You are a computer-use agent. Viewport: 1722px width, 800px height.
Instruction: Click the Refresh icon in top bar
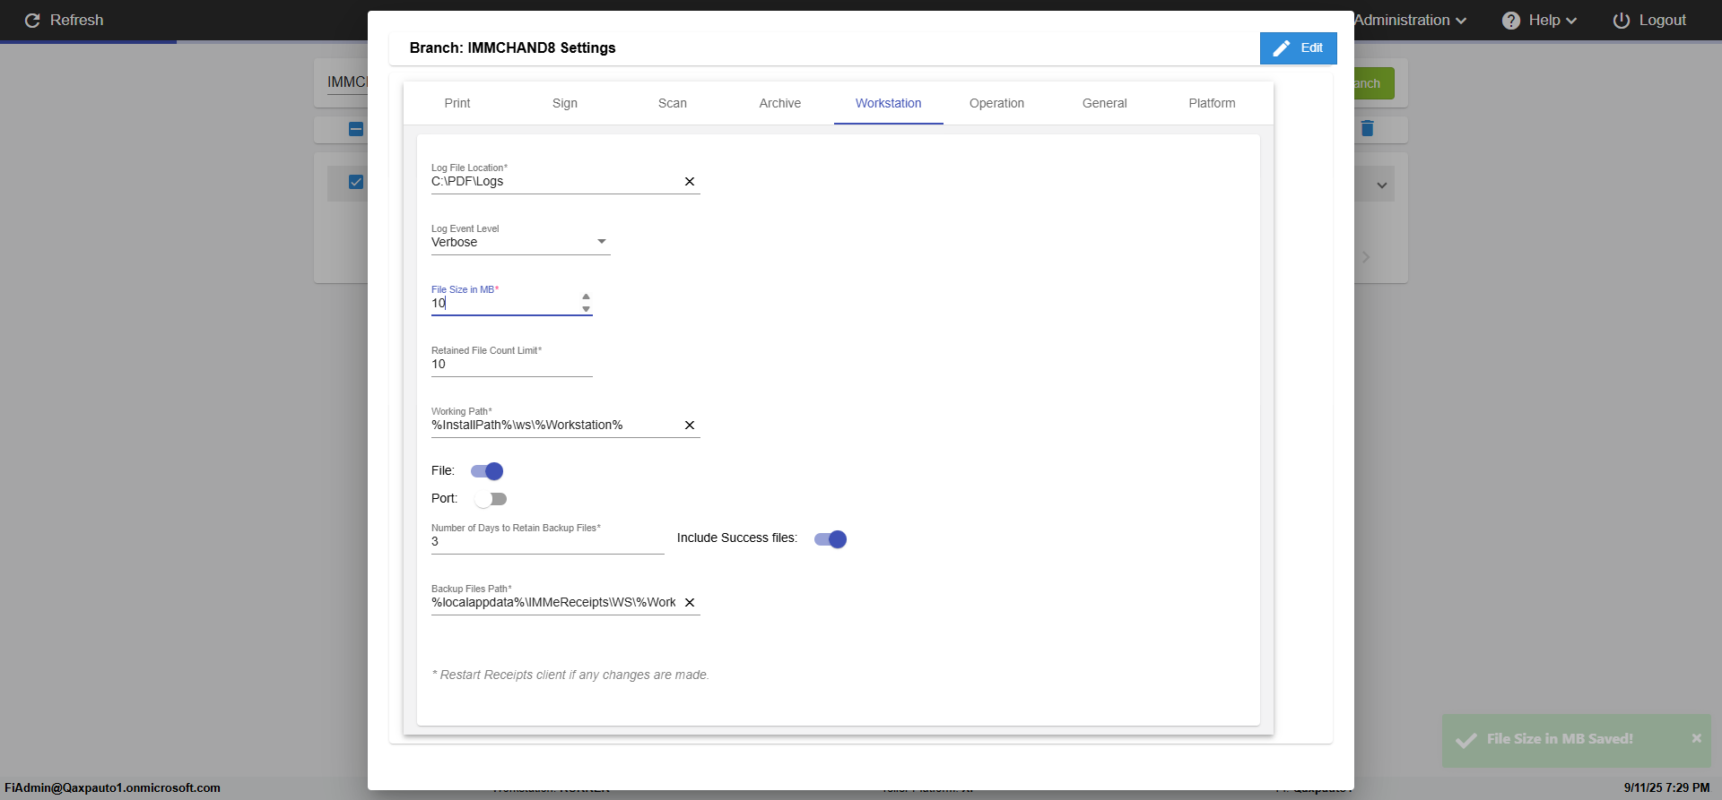click(32, 20)
